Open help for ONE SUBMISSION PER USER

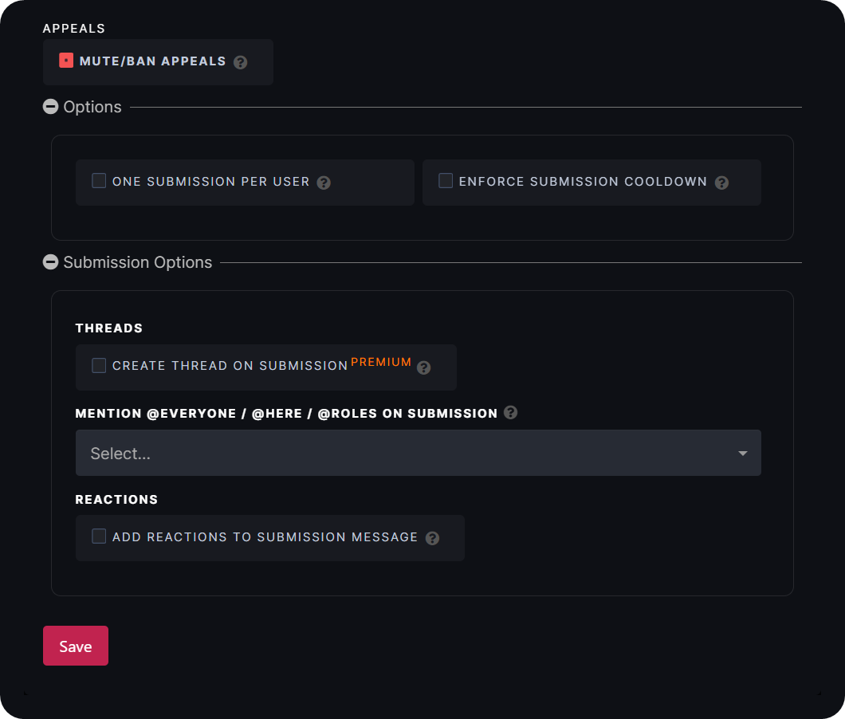click(x=324, y=183)
